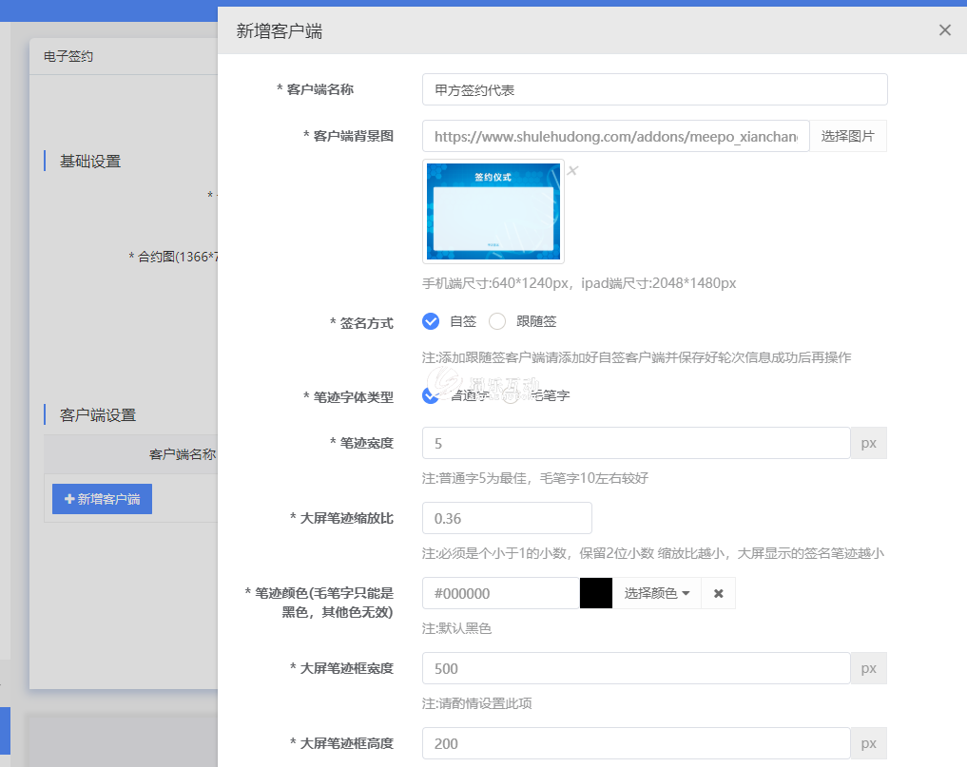Close the 新增客户端 dialog
The width and height of the screenshot is (967, 767).
click(944, 29)
